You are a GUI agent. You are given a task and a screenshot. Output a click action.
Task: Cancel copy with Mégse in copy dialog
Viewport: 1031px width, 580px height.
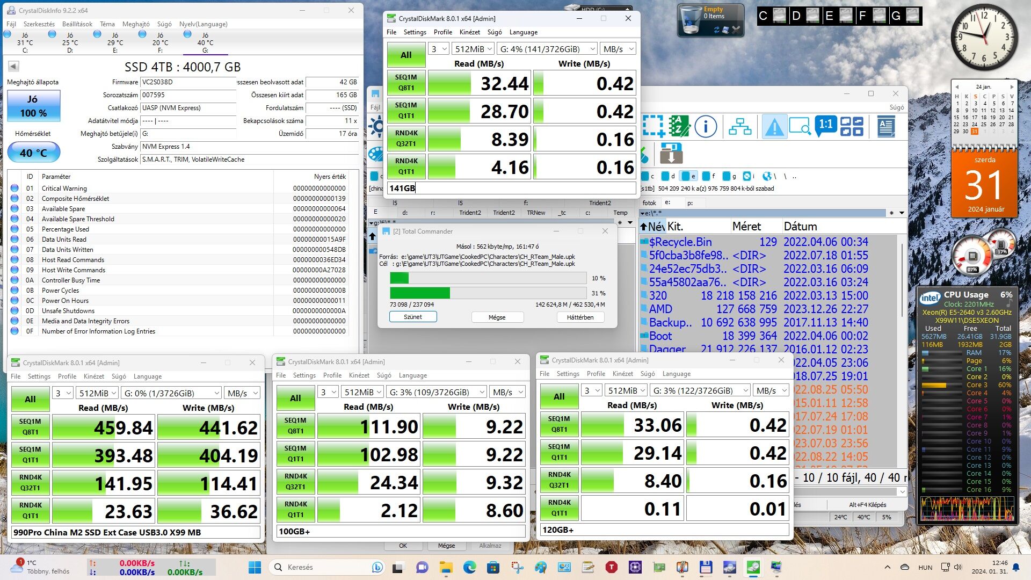coord(497,317)
